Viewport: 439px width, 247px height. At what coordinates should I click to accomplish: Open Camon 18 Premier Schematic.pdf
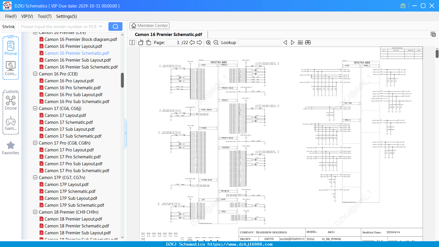coord(77,226)
